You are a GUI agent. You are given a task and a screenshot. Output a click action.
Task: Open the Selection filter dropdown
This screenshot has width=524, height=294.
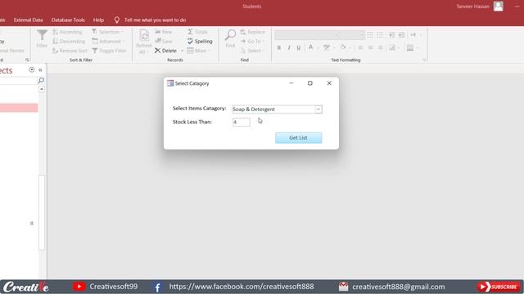click(107, 32)
